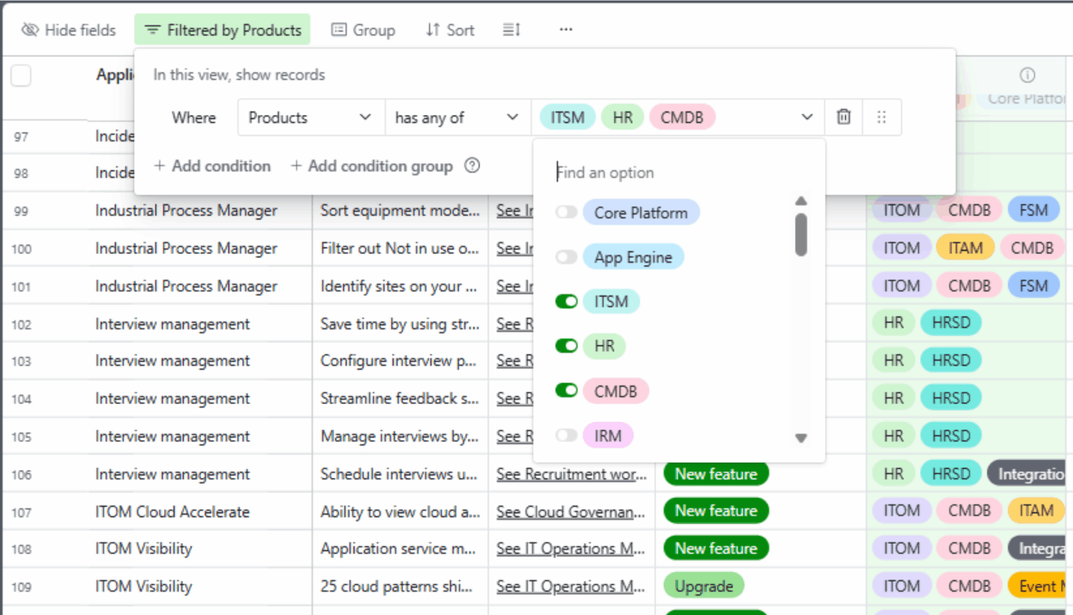This screenshot has height=615, width=1073.
Task: Click the drag handle dots icon
Action: (882, 117)
